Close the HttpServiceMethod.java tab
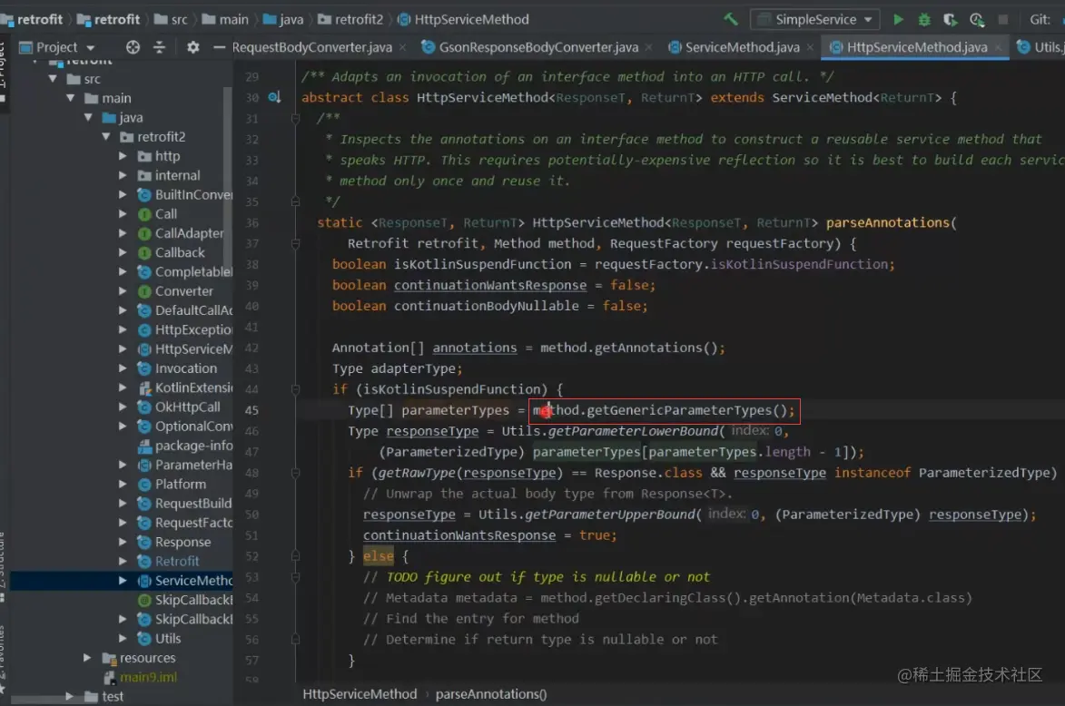This screenshot has height=706, width=1065. point(999,47)
